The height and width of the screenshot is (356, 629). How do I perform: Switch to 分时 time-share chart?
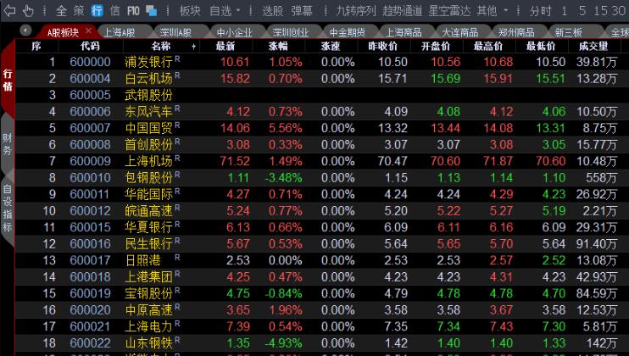pyautogui.click(x=540, y=10)
